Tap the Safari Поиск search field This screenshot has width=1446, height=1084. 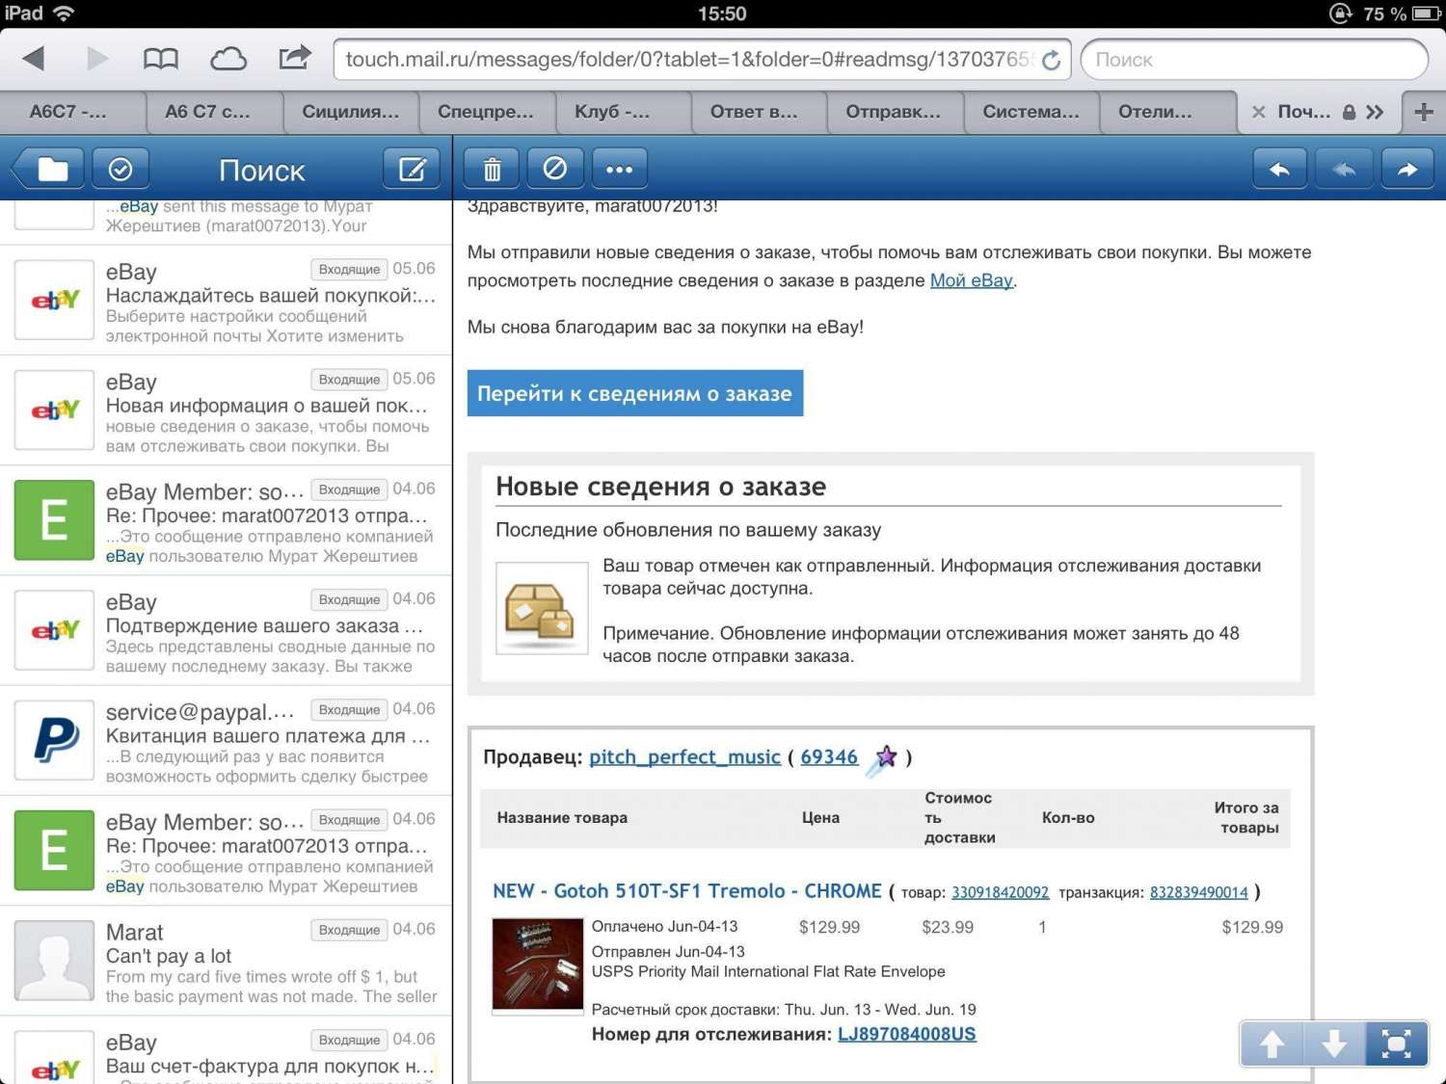click(x=1254, y=60)
